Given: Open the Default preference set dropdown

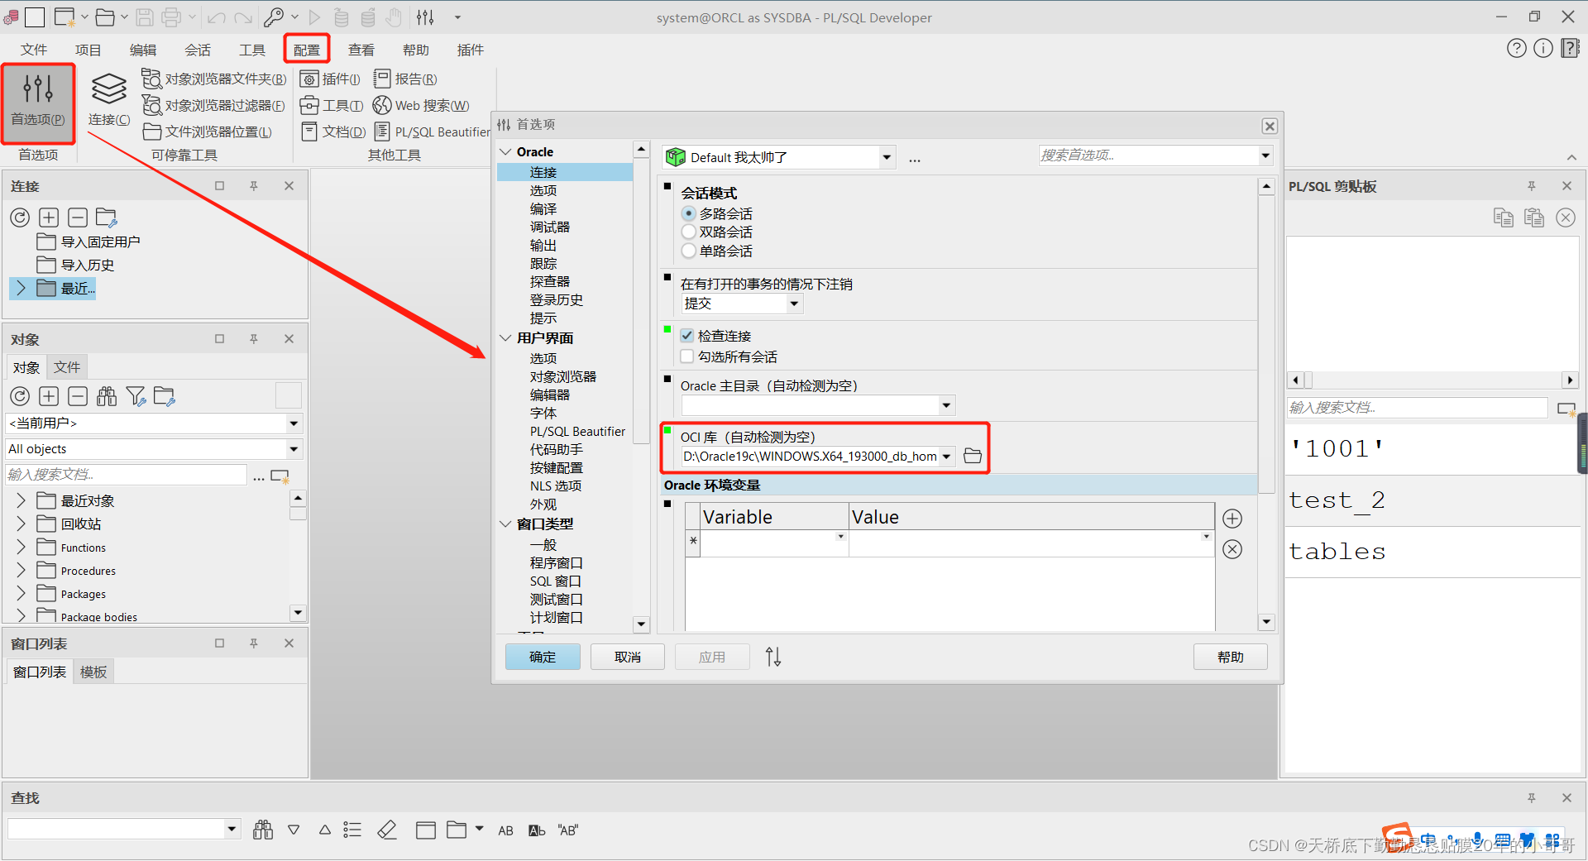Looking at the screenshot, I should [887, 157].
